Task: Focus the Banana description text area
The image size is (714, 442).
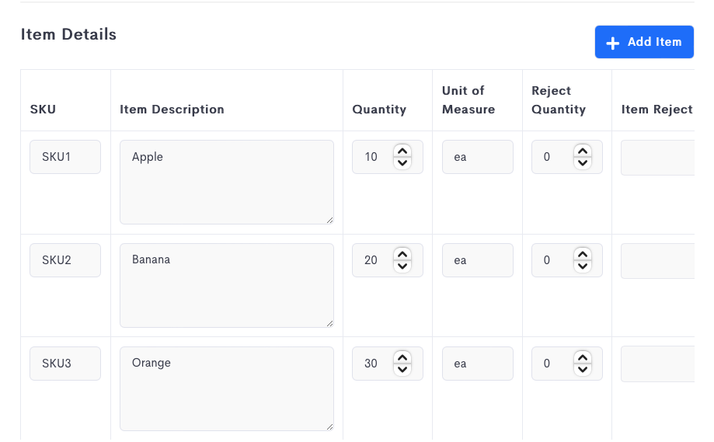Action: tap(227, 285)
